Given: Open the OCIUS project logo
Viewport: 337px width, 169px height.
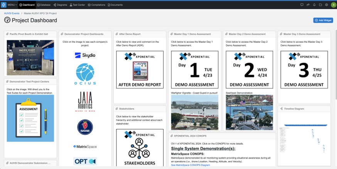Looking at the screenshot, I should (85, 75).
